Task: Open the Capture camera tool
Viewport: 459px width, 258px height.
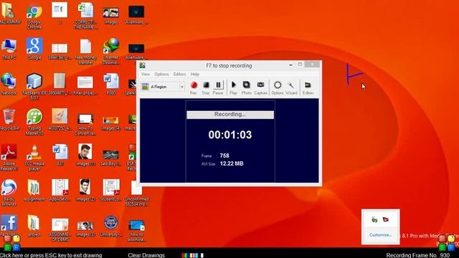Action: pyautogui.click(x=260, y=87)
